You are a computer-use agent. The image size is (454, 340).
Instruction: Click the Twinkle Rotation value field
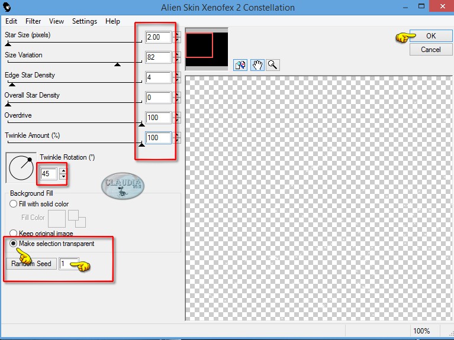[x=49, y=174]
